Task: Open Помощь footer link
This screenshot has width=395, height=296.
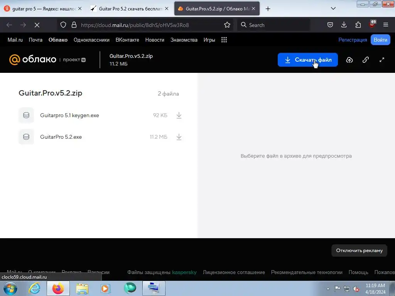Action: coord(358,272)
